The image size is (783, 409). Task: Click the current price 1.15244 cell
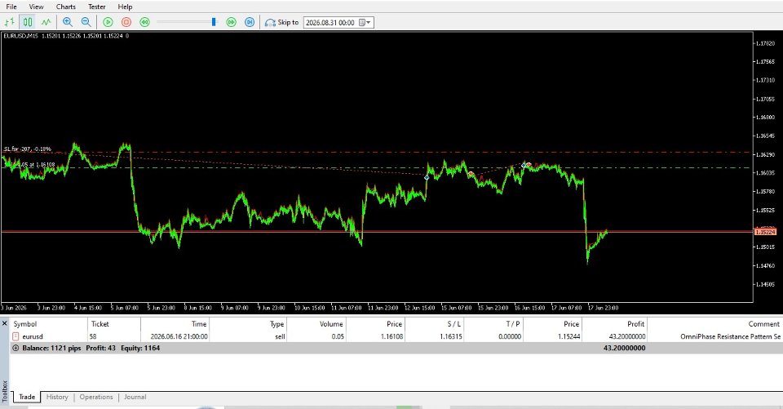(x=568, y=336)
